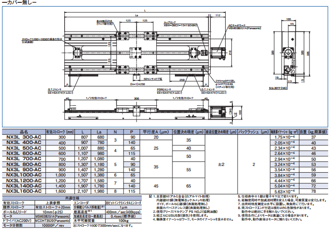Image resolution: width=333 pixels, height=231 pixels.
Task: Click the inertia value 1.75×10⁻⁴
Action: (x=284, y=137)
